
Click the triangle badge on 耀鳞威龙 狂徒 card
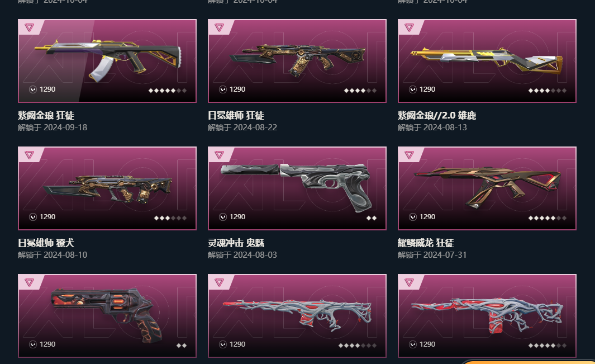tap(409, 155)
